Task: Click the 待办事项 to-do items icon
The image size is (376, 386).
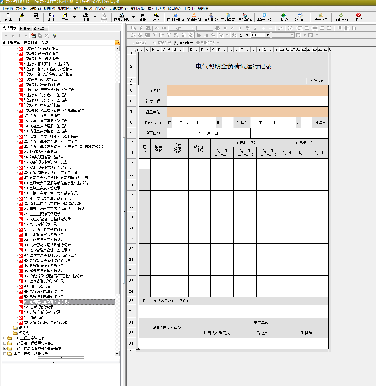Action: (x=300, y=17)
